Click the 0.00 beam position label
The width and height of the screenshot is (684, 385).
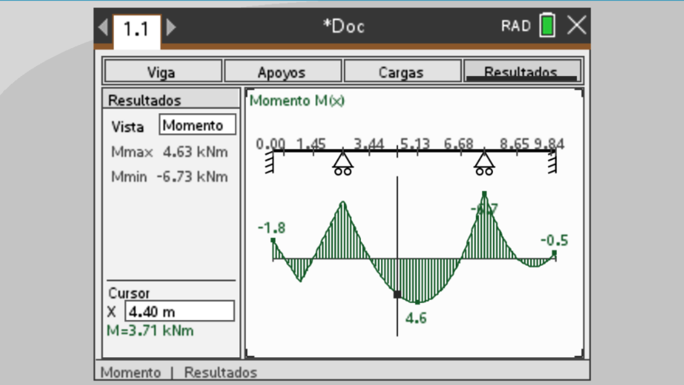(270, 144)
